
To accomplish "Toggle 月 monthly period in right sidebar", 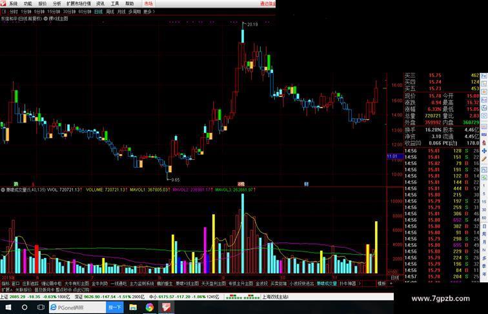I will pyautogui.click(x=484, y=242).
